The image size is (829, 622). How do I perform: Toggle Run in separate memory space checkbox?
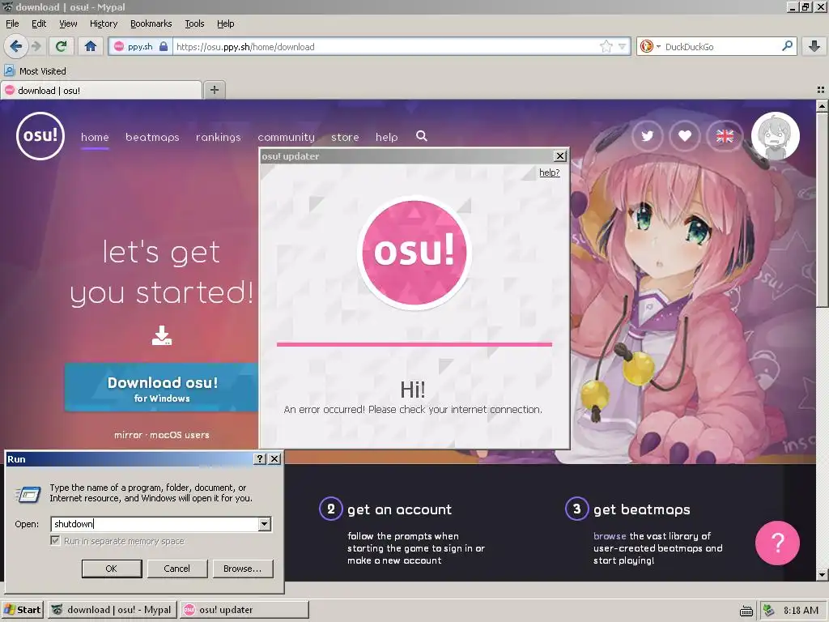click(55, 540)
